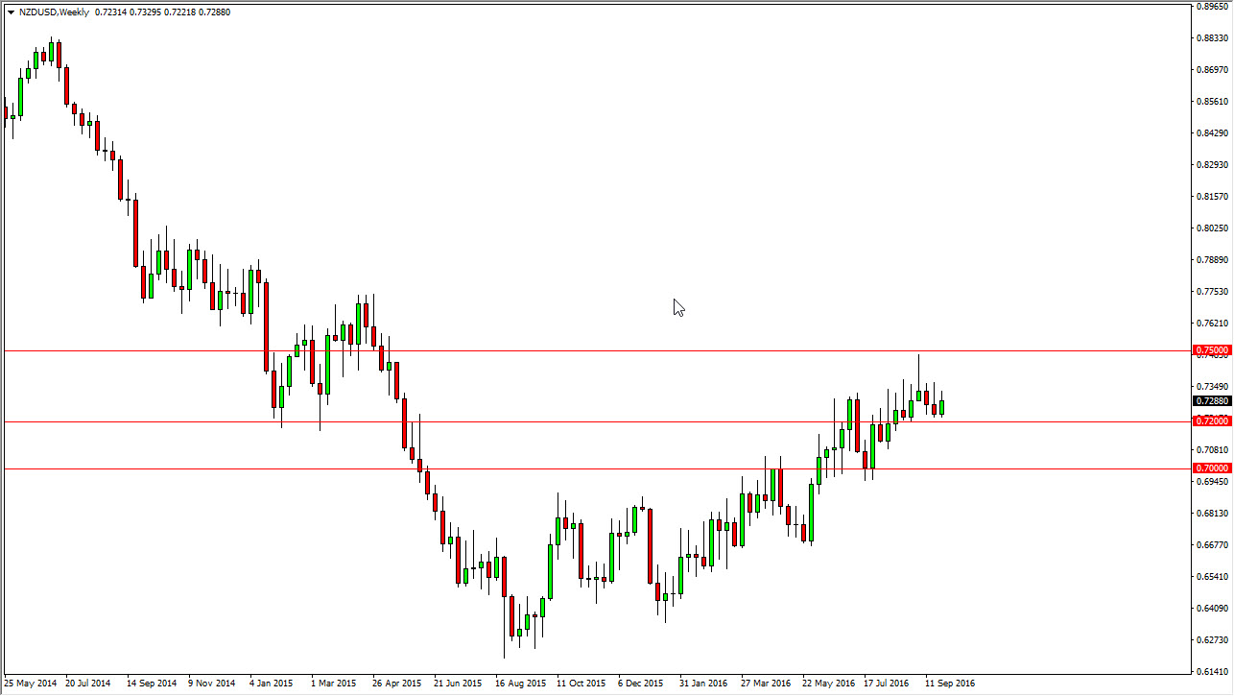1234x696 pixels.
Task: Select the red 0.72000 price tag
Action: point(1213,420)
